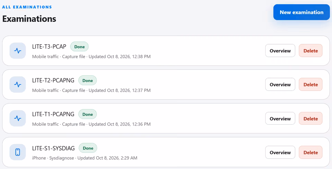Click the LITE-T2-PCAPNG traffic pulse icon

18,84
